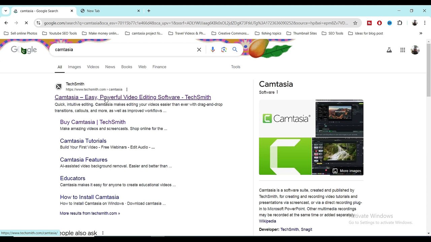Open Camtasia Easy Powerful Video Editing link
Screen dimensions: 431x242
[x=133, y=97]
